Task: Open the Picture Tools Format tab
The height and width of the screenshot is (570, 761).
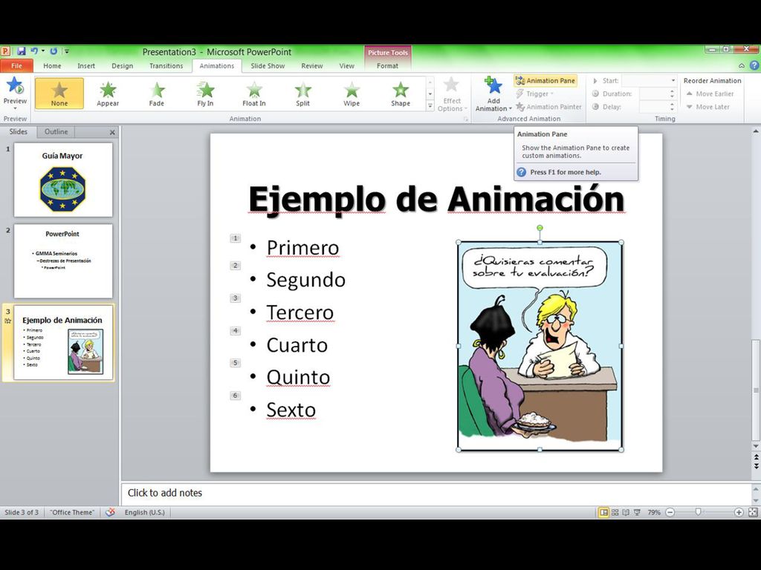Action: [x=387, y=66]
